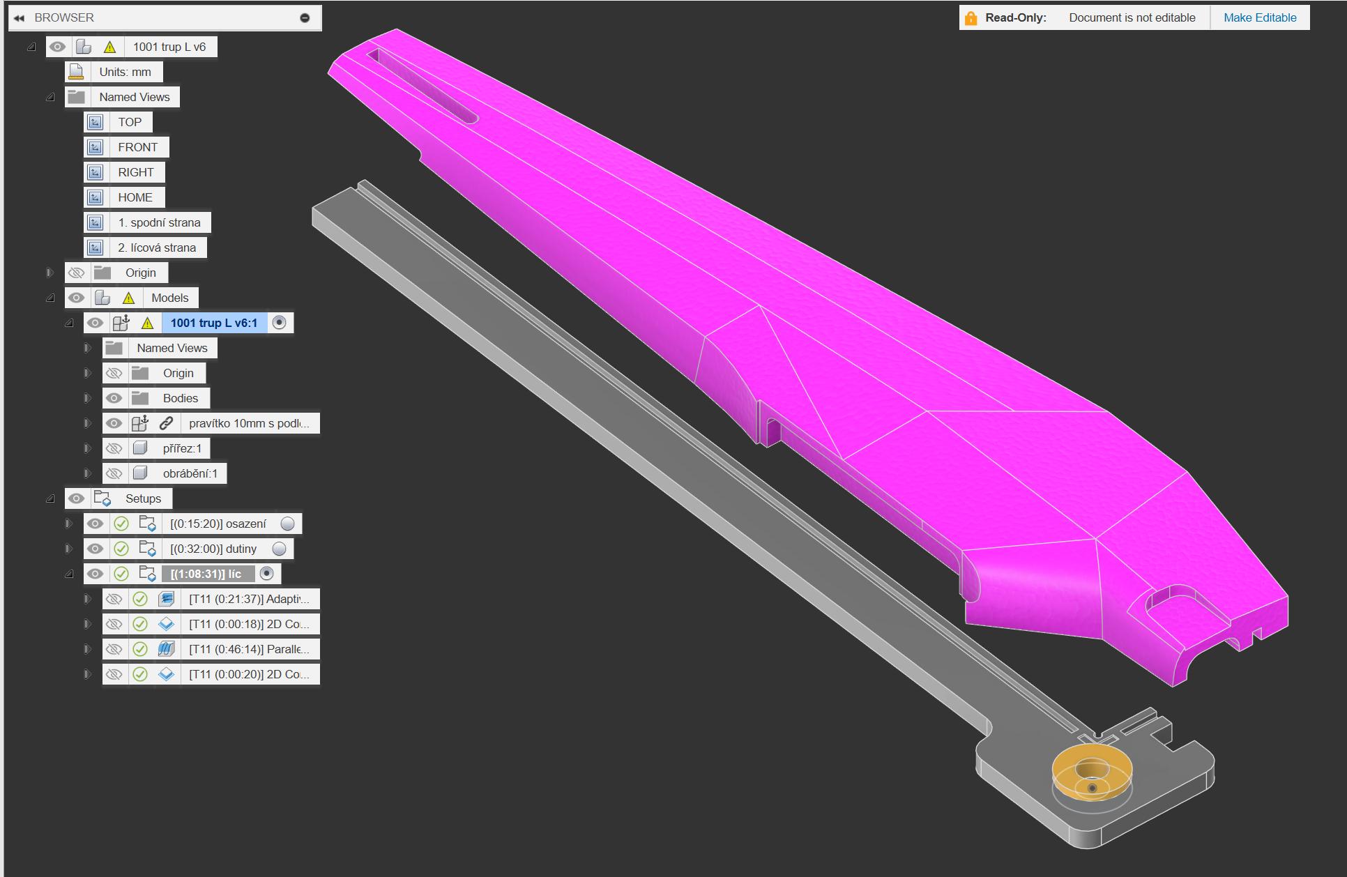This screenshot has height=877, width=1347.
Task: Activate the dutiny setup radio button
Action: tap(280, 549)
